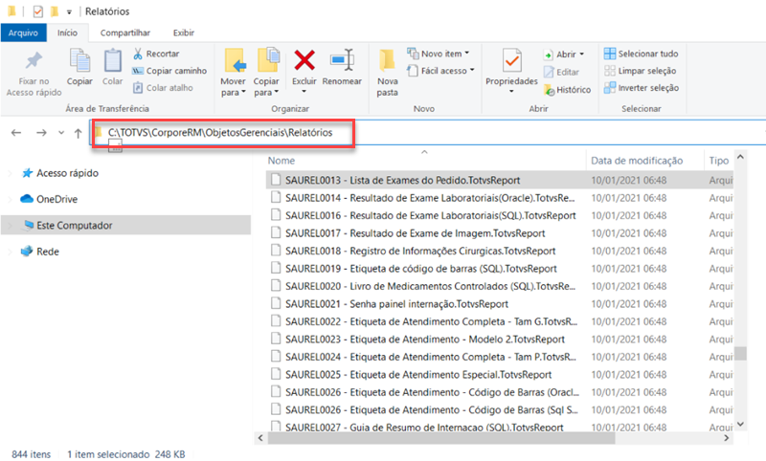
Task: Switch to the Exibir ribbon tab
Action: (x=184, y=33)
